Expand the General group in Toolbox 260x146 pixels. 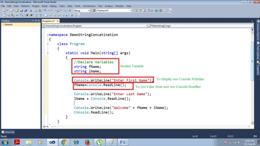[x=3, y=24]
